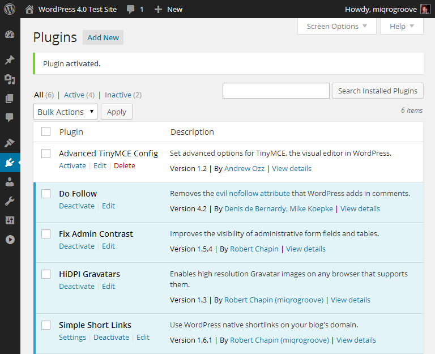The image size is (435, 354).
Task: Open the Bulk Actions dropdown
Action: point(65,112)
